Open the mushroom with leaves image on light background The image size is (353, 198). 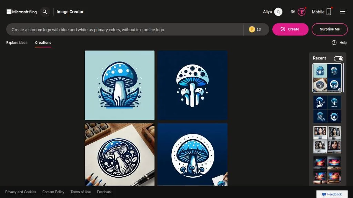click(x=120, y=85)
